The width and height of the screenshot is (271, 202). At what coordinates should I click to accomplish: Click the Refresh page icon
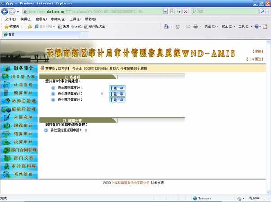(178, 12)
